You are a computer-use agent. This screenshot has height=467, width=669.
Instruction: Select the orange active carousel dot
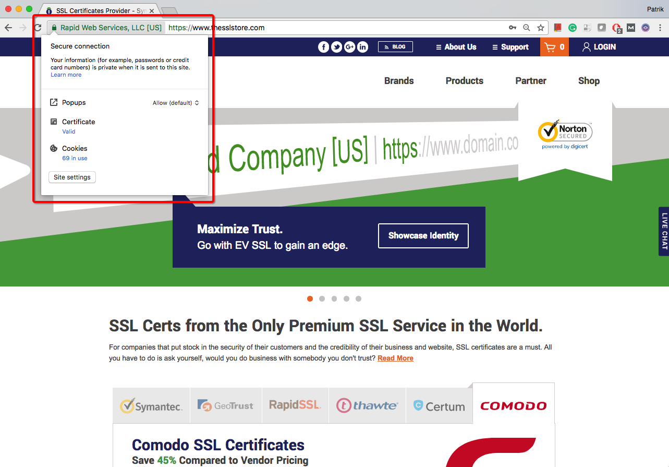tap(310, 299)
